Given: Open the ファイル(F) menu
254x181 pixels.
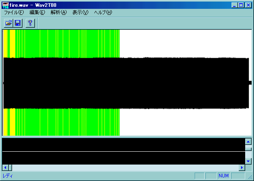Looking at the screenshot, I should (x=14, y=12).
